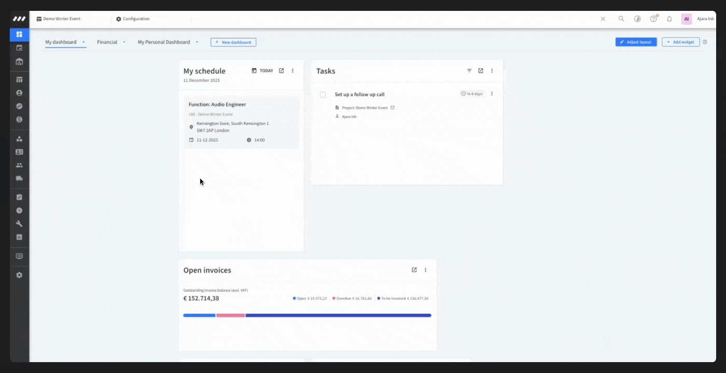This screenshot has height=373, width=726.
Task: Open the Function: Audio Engineer schedule card
Action: click(x=242, y=122)
